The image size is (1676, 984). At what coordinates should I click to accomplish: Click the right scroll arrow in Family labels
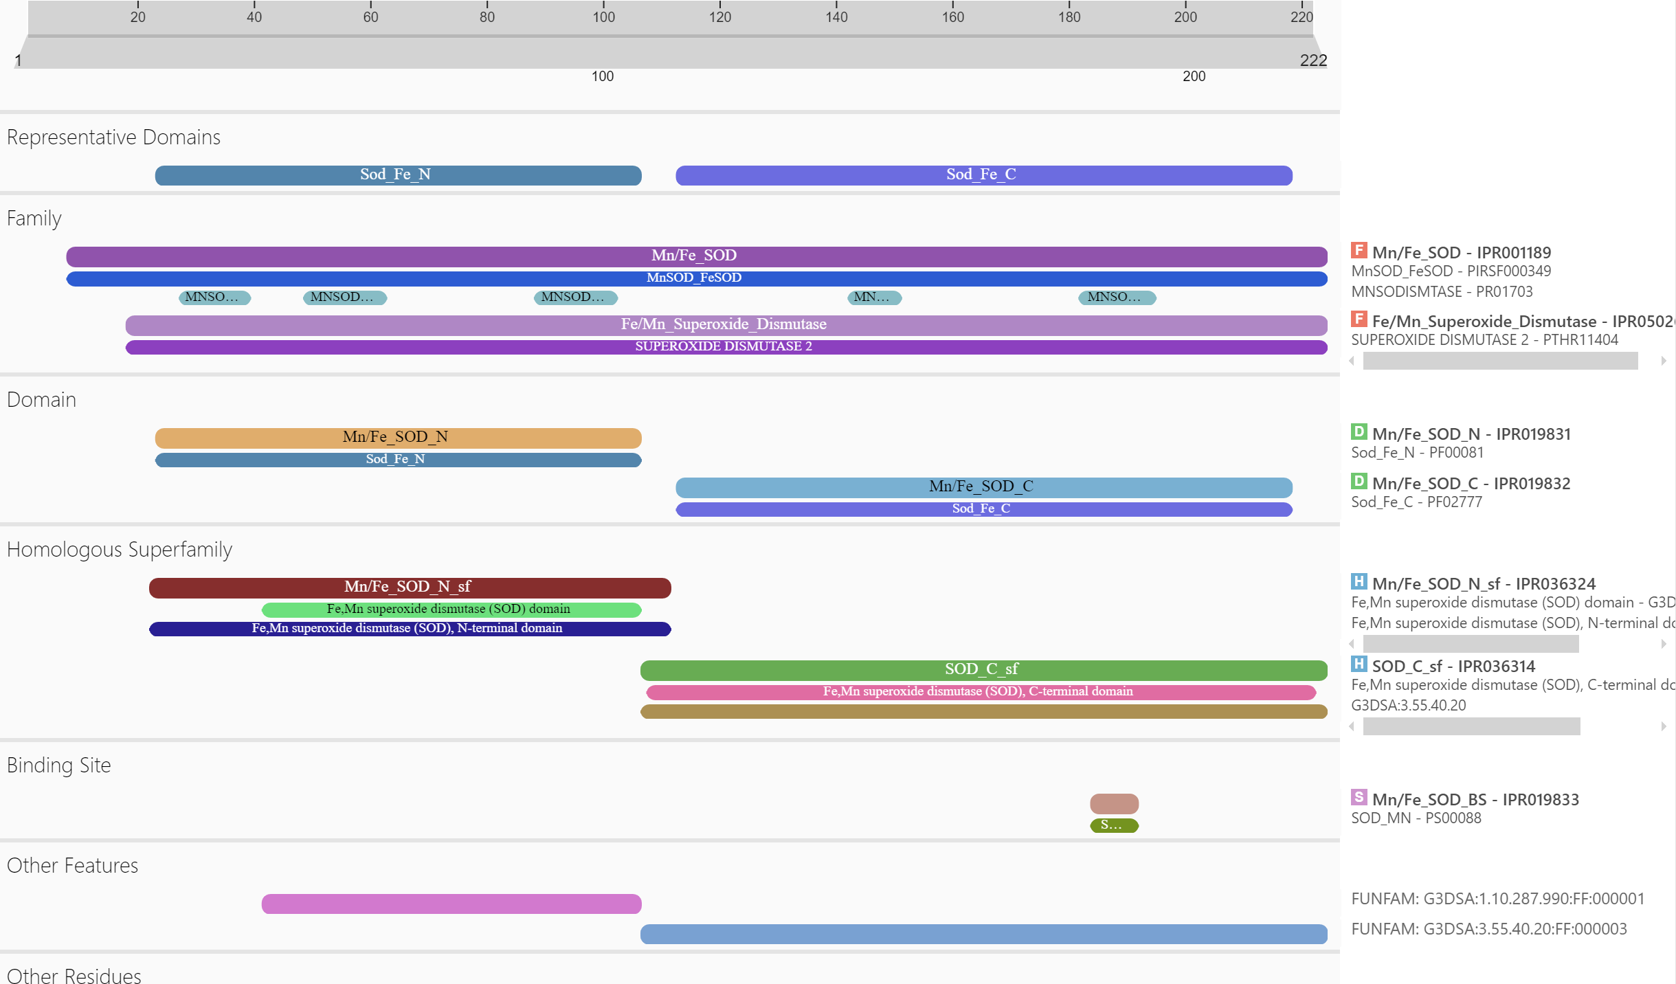[1663, 361]
